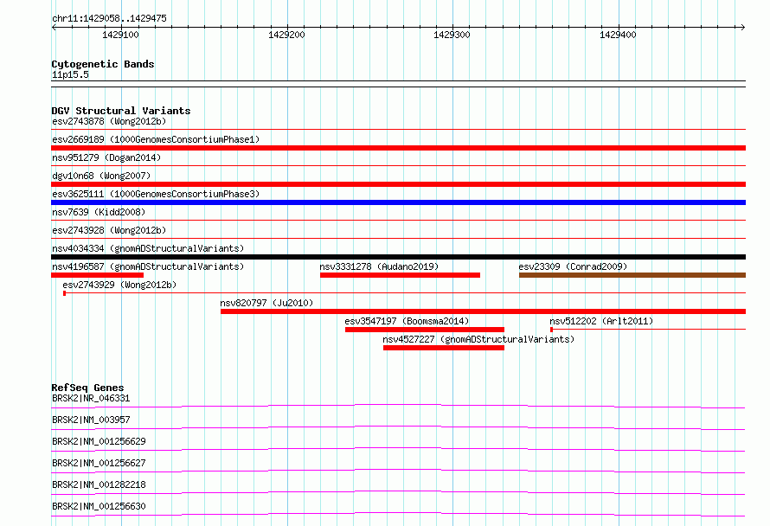Open the nsv820797 (Ju2010) label

[266, 303]
